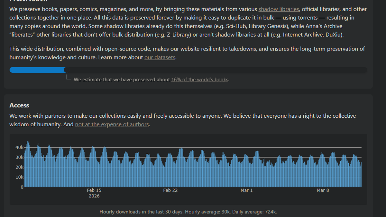Image resolution: width=386 pixels, height=217 pixels.
Task: Select the "Access" section heading
Action: (x=19, y=105)
